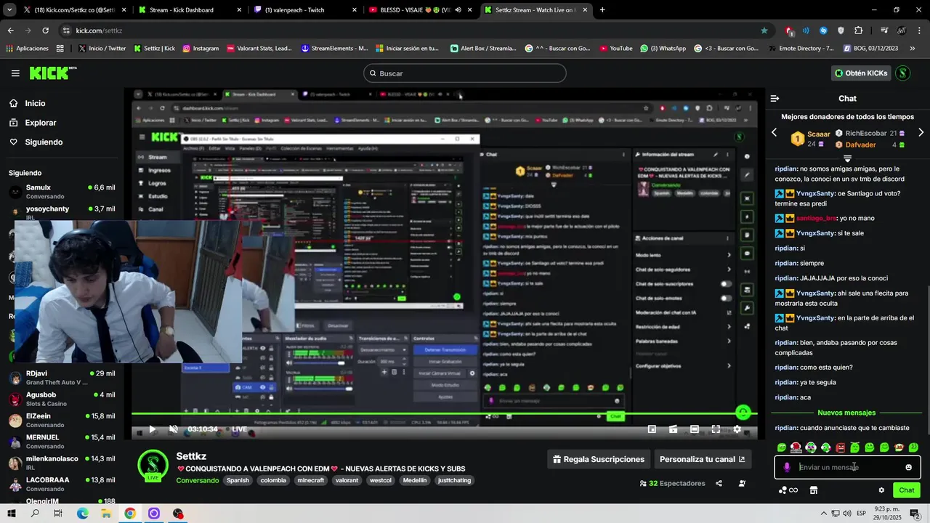The height and width of the screenshot is (523, 930).
Task: Select the minecraft stream tag
Action: tap(311, 480)
